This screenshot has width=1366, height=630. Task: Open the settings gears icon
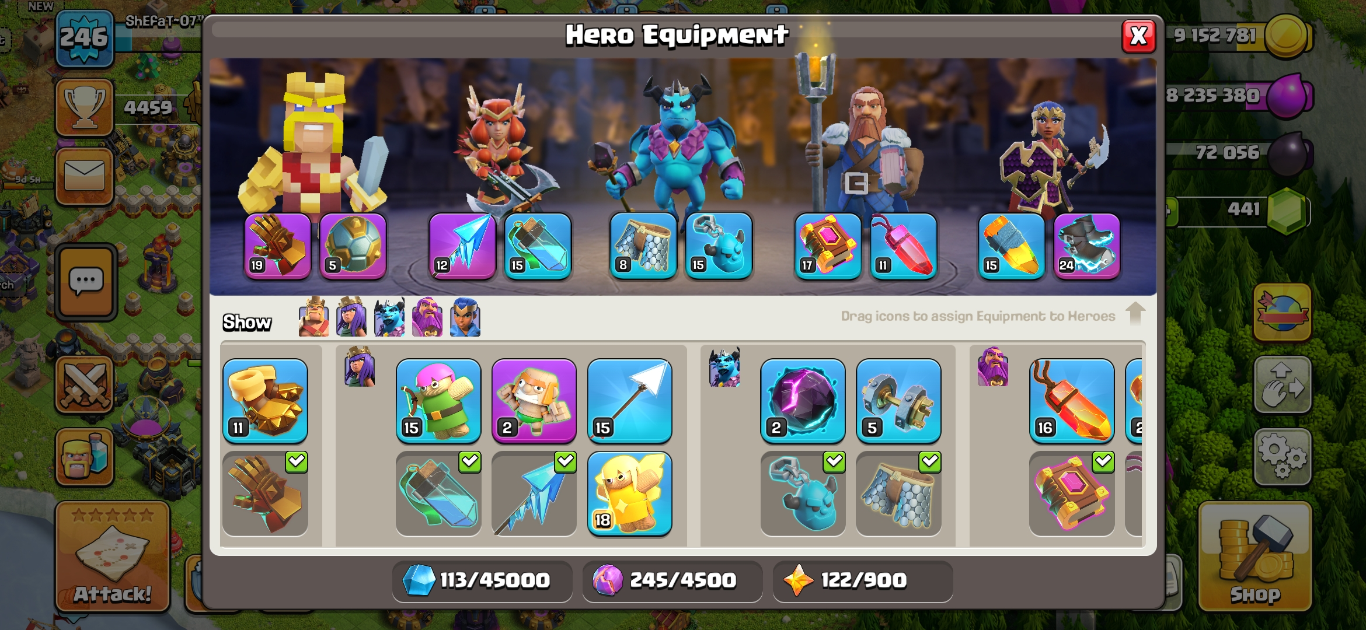pos(1283,456)
